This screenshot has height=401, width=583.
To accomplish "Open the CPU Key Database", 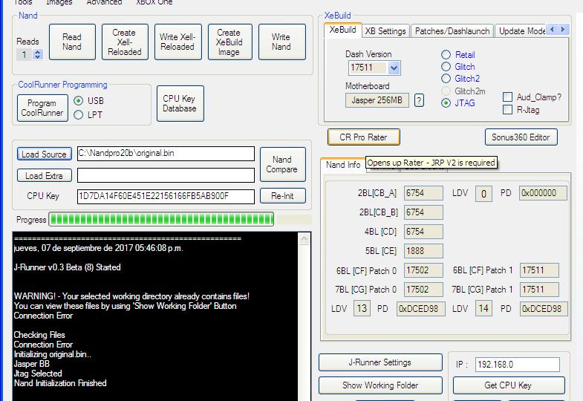I will 180,104.
